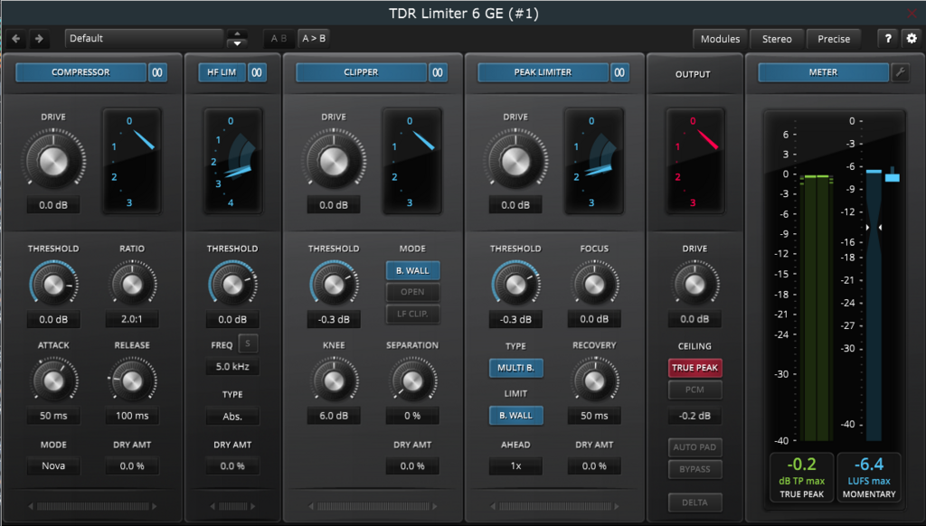This screenshot has height=526, width=926.
Task: Click the HF LIM stereo link icon
Action: click(257, 72)
